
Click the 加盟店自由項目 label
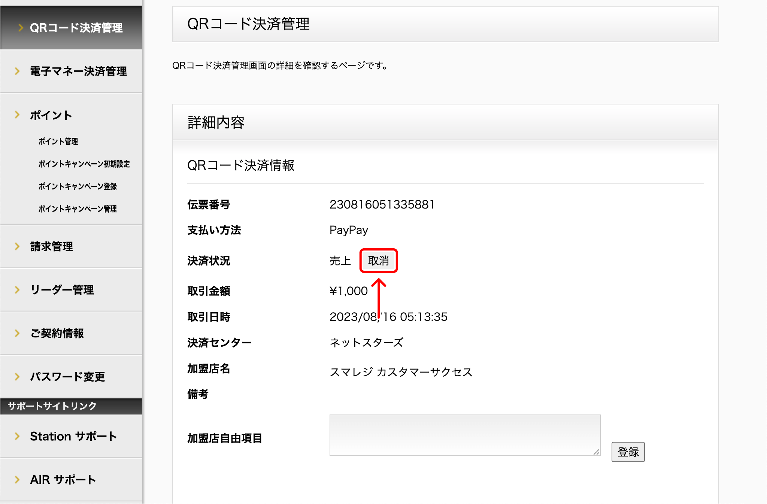pos(225,438)
